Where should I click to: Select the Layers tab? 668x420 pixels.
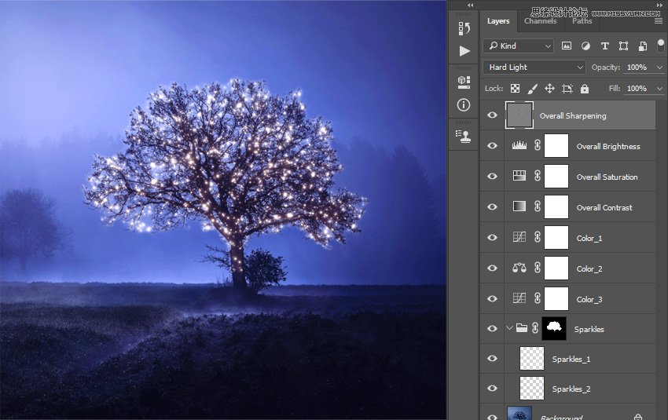(498, 21)
